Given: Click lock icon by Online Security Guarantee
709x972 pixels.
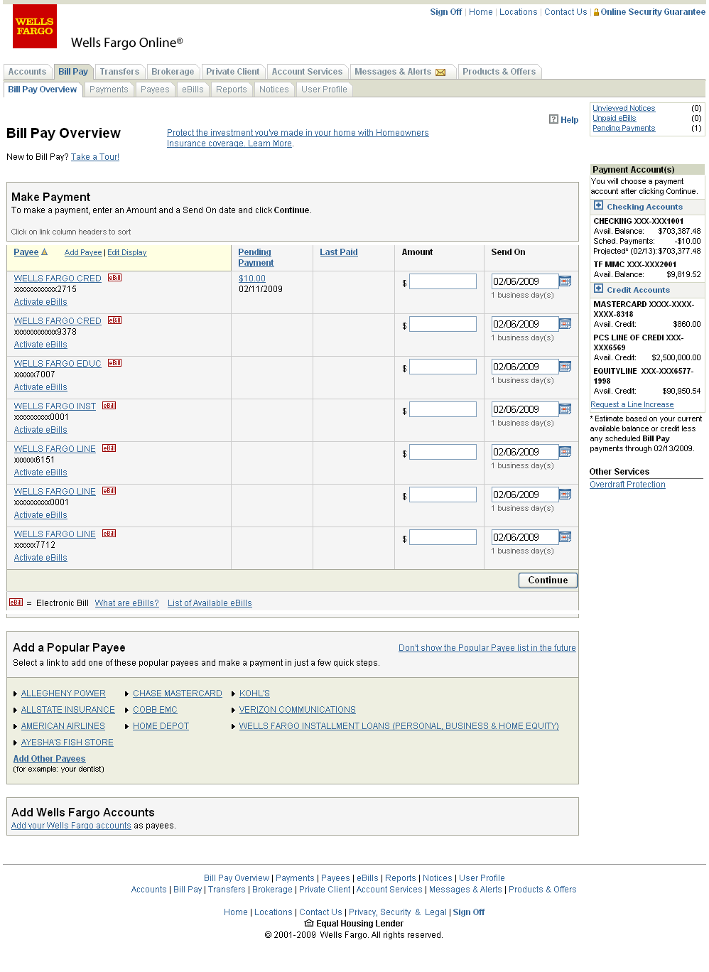Looking at the screenshot, I should [596, 12].
